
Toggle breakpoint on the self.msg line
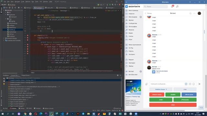[27, 53]
